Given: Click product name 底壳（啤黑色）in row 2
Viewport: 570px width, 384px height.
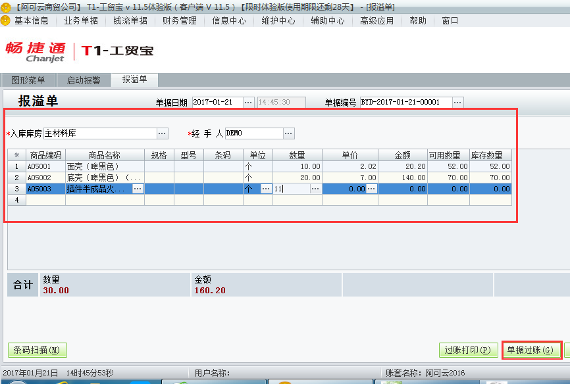Looking at the screenshot, I should click(105, 178).
